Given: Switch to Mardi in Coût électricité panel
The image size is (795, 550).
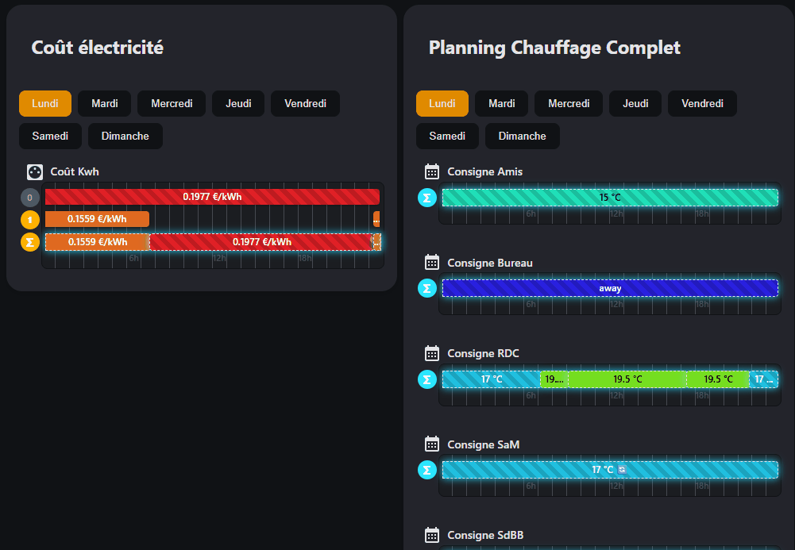Looking at the screenshot, I should [105, 103].
